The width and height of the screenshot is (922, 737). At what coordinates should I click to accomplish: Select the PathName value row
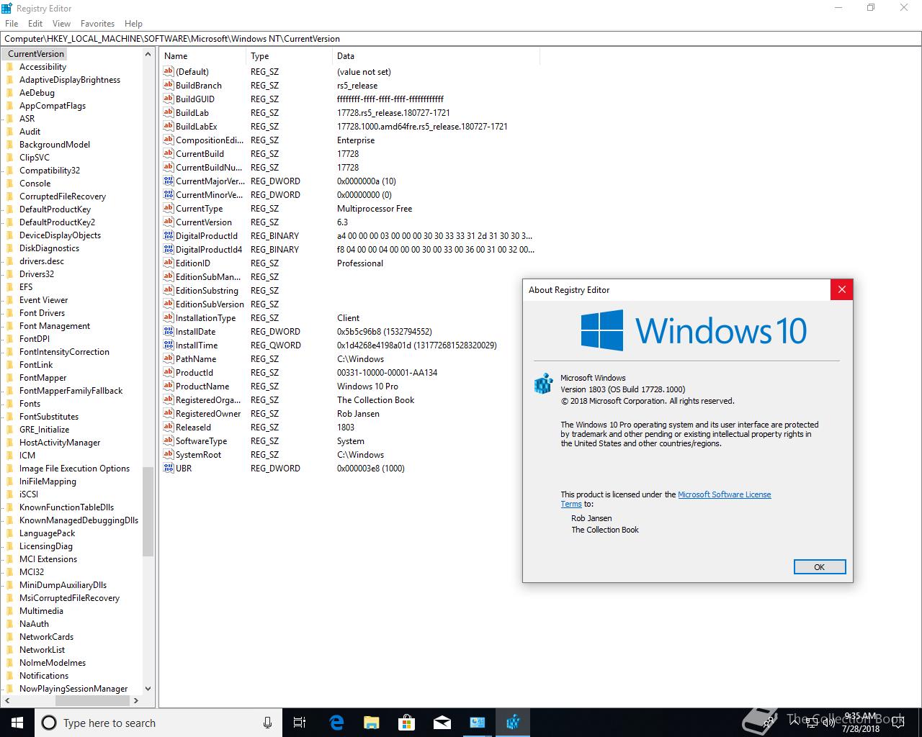[x=349, y=358]
